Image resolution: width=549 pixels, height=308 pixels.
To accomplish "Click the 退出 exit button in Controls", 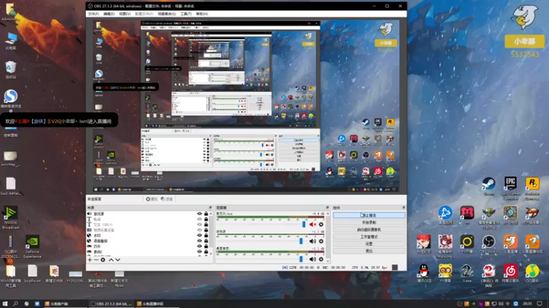I will coord(369,251).
